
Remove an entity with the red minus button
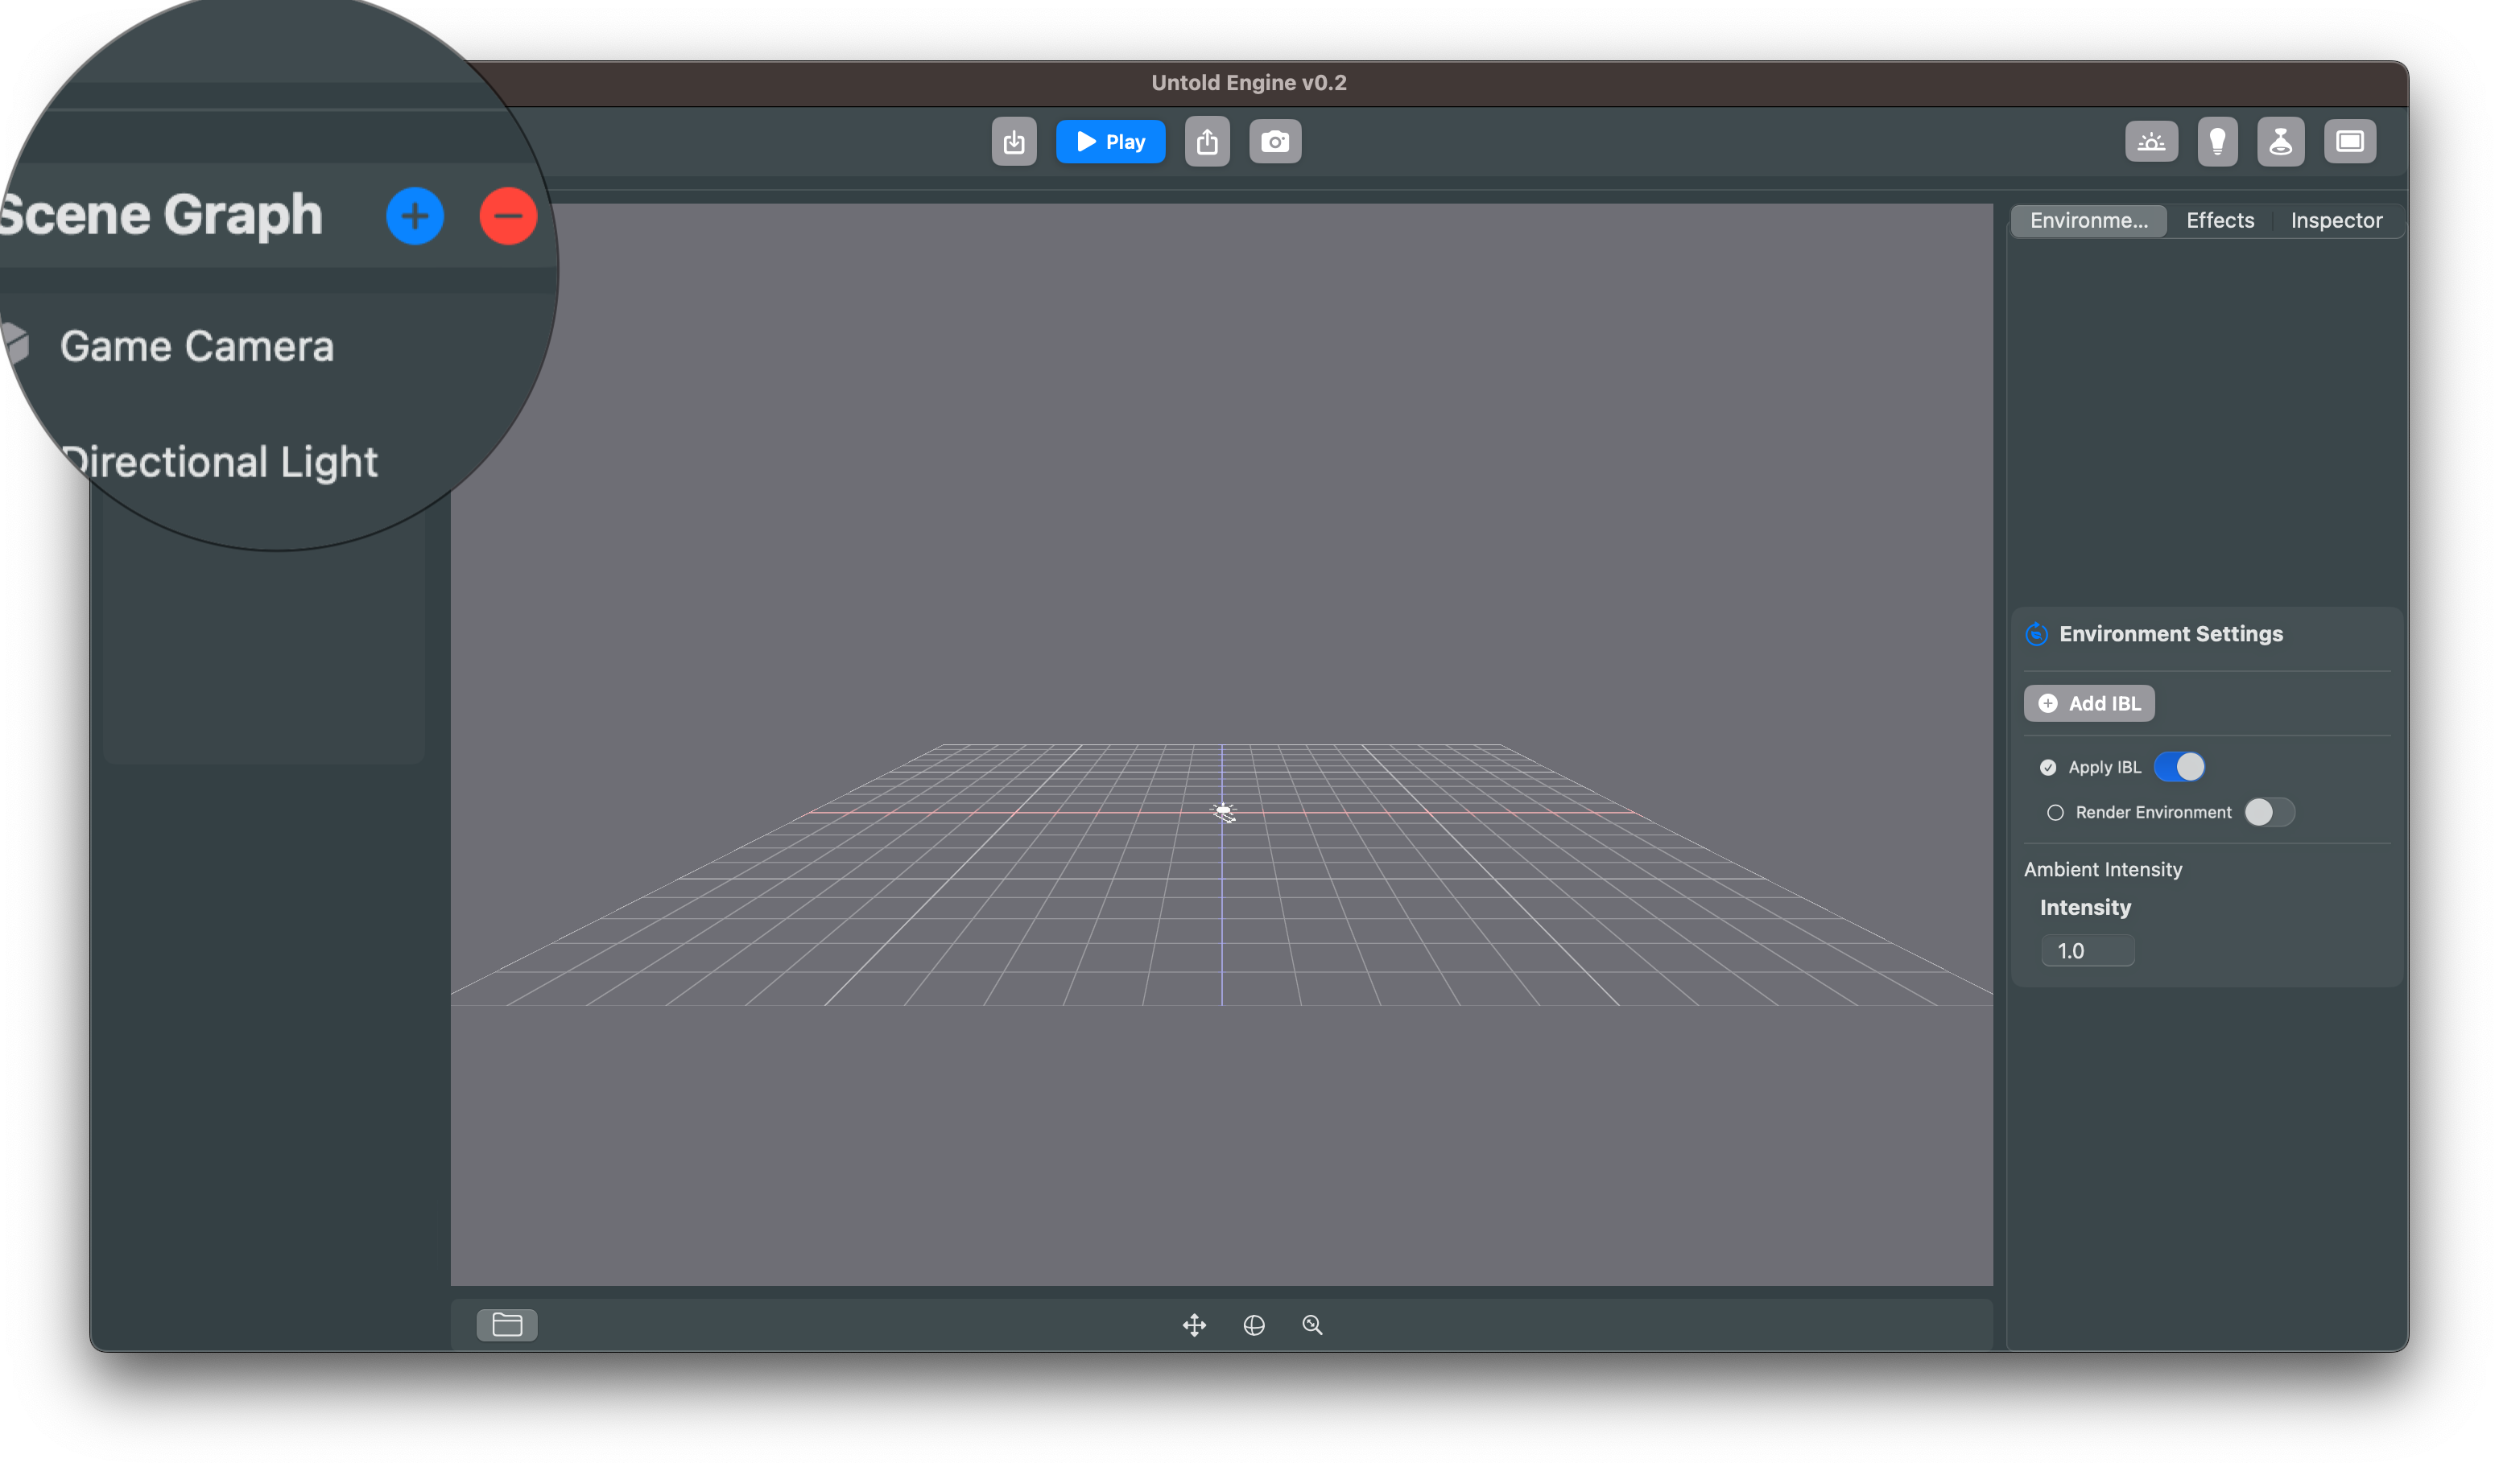pos(508,215)
